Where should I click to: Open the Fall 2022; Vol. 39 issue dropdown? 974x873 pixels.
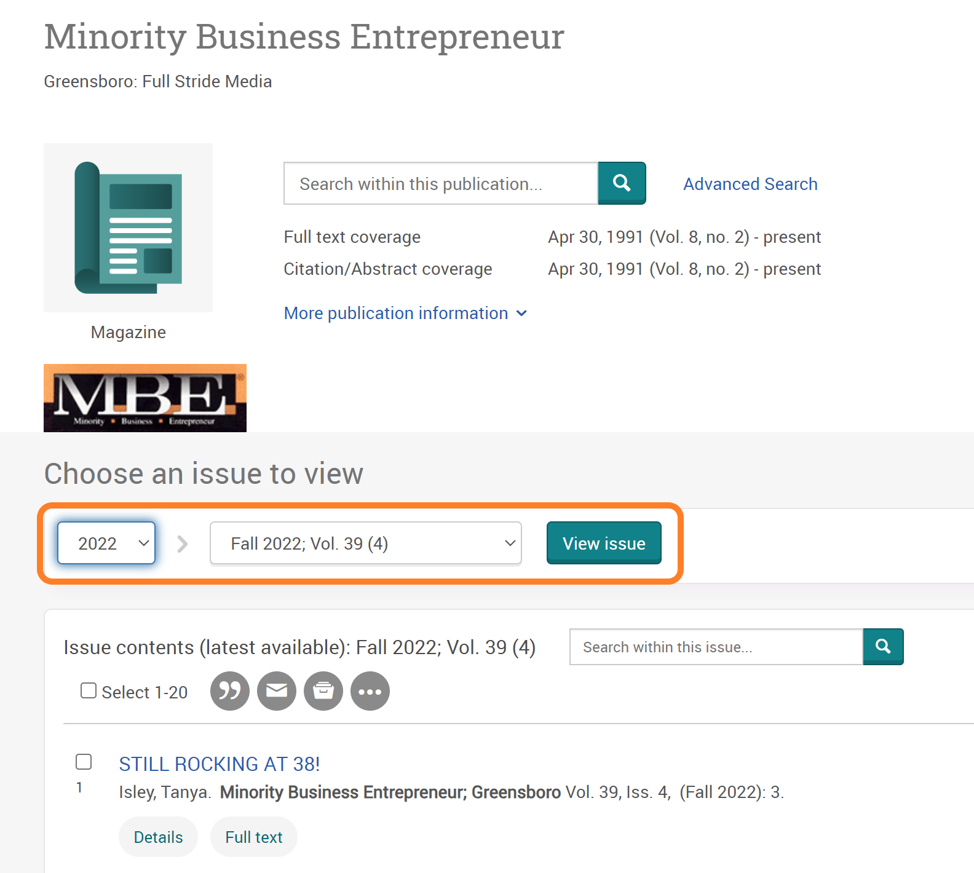pyautogui.click(x=365, y=542)
